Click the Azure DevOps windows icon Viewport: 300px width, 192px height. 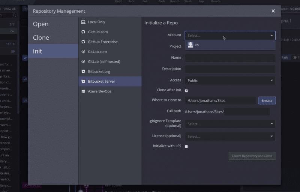[83, 91]
